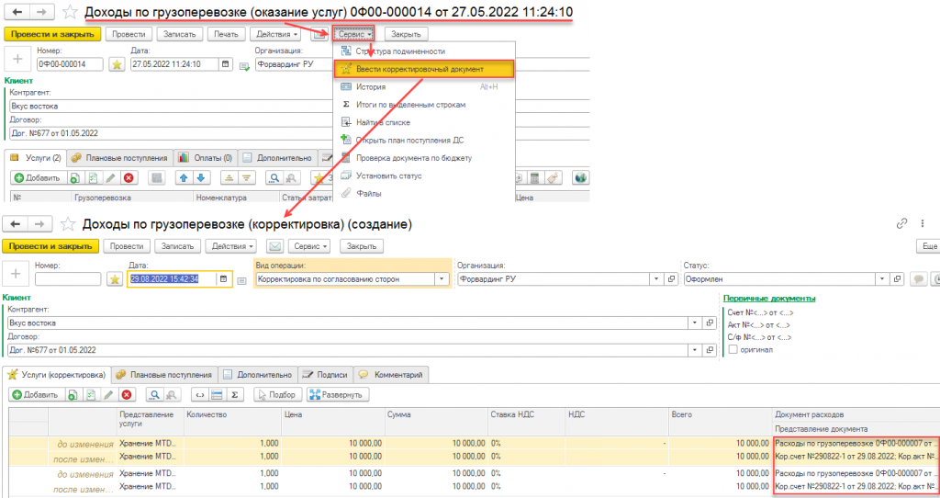Click Добавить in корректировка table toolbar
Screen dimensions: 940x498
[x=36, y=395]
